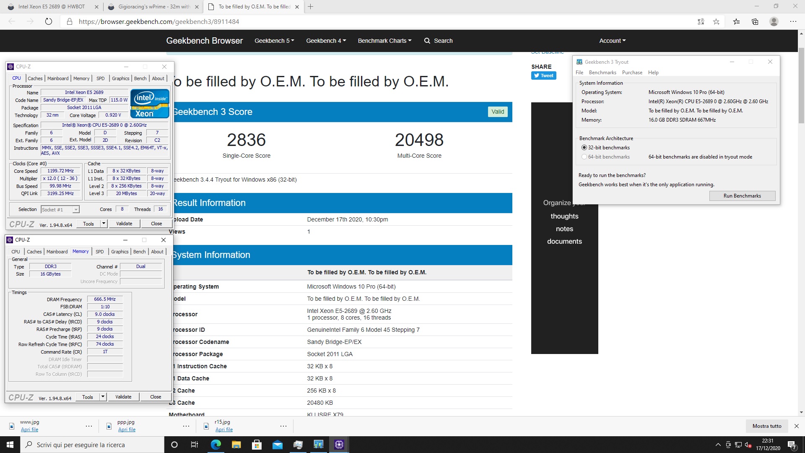The width and height of the screenshot is (805, 453).
Task: Click the browser forward arrow
Action: point(30,21)
